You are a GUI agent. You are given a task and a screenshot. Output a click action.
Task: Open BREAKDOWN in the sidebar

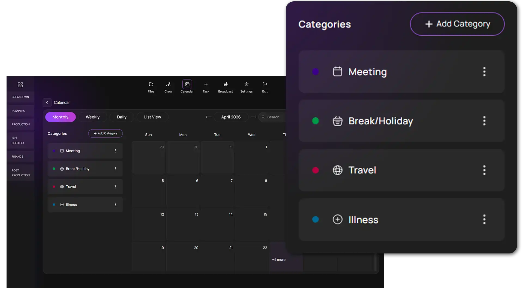[20, 97]
